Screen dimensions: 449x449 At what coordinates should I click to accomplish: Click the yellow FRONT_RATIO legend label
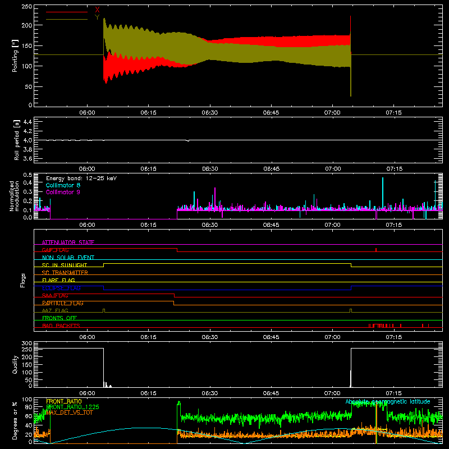tap(63, 401)
